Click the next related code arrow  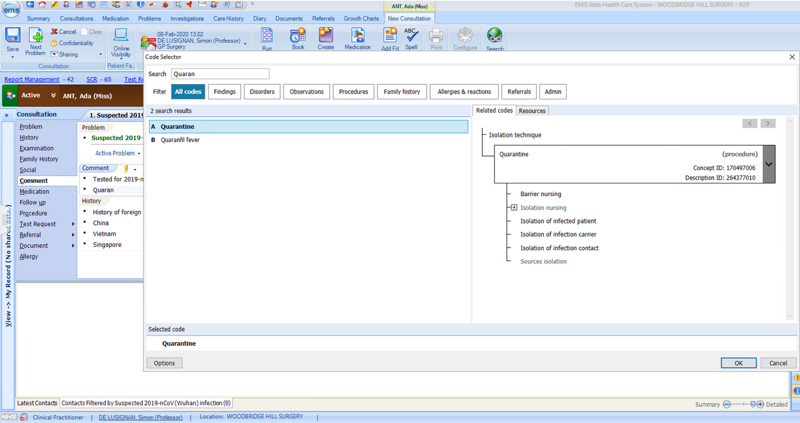pos(769,123)
